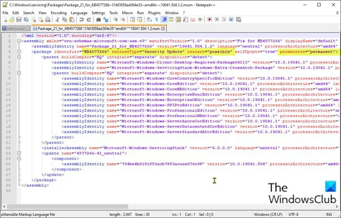Close the Package_21 .mum tab with red X
341x218 pixels.
pos(163,28)
